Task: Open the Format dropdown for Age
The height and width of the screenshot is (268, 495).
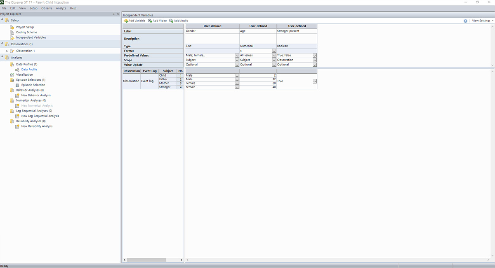Action: (x=274, y=51)
